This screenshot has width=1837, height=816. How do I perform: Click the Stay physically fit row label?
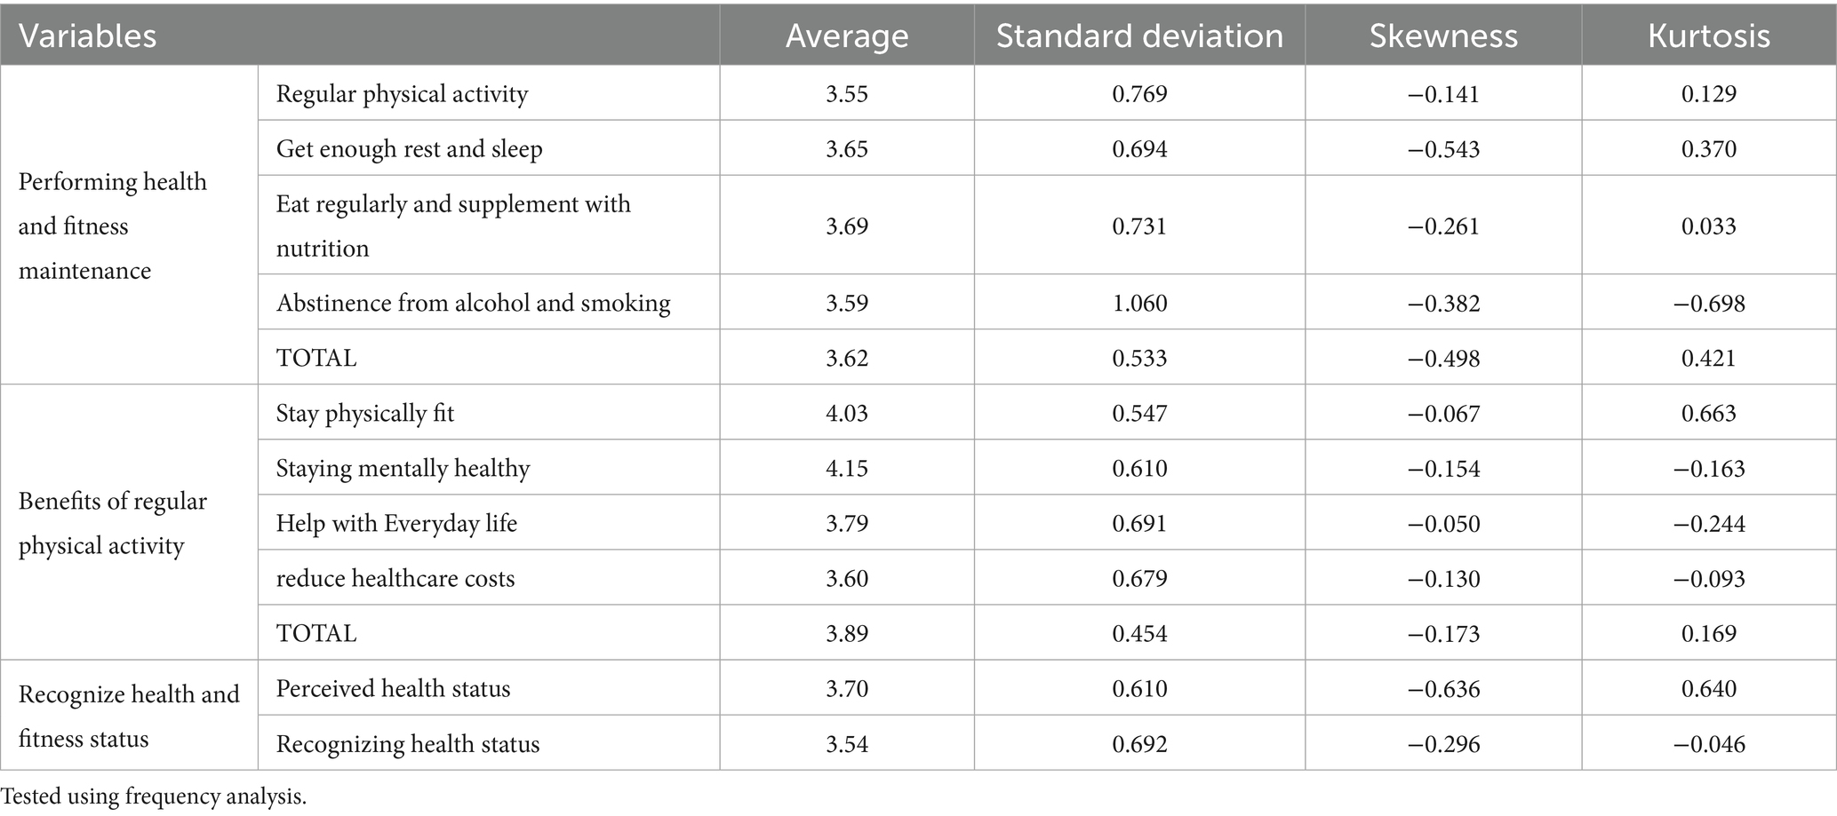pos(365,414)
